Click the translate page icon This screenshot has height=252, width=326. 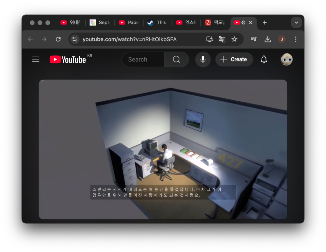pos(222,39)
